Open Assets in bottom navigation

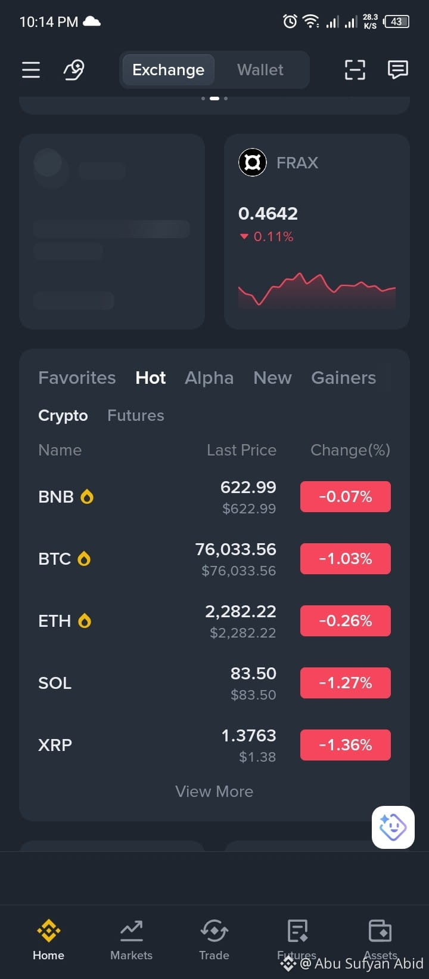[380, 940]
